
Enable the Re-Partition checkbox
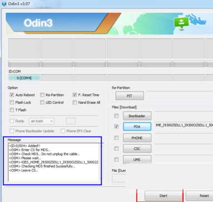[42, 95]
